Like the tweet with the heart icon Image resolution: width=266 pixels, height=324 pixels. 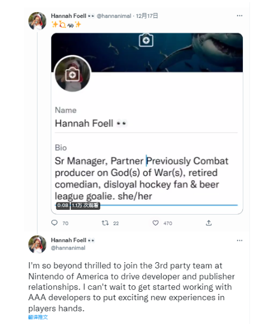(155, 223)
